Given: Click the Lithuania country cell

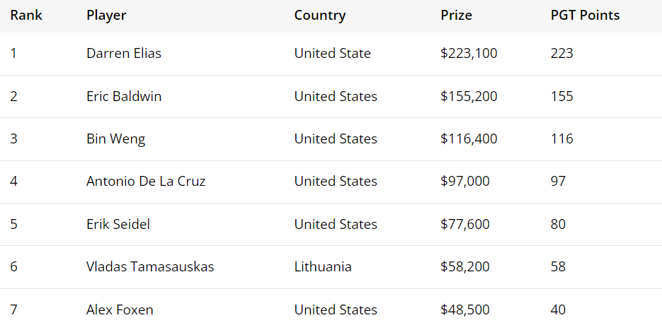Looking at the screenshot, I should click(323, 267).
